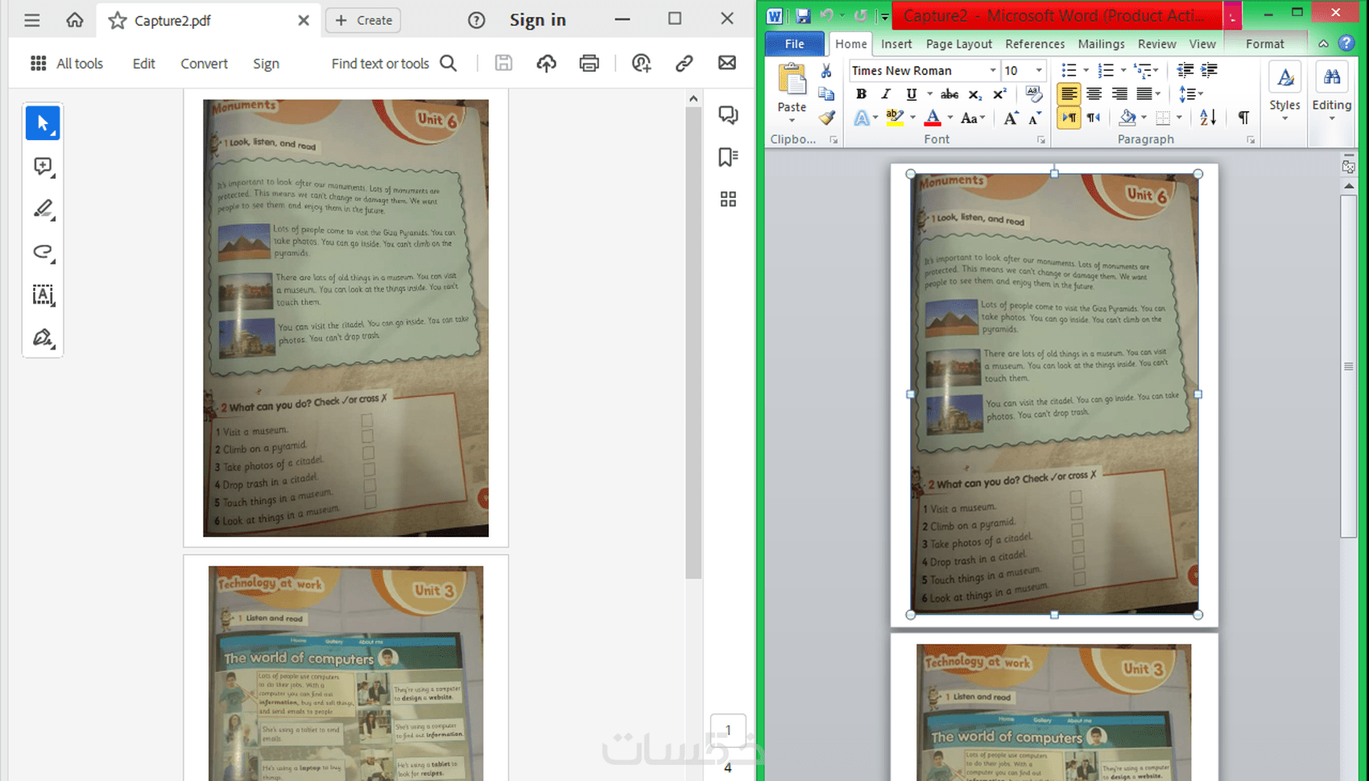The width and height of the screenshot is (1369, 781).
Task: Apply red font color in Word
Action: pyautogui.click(x=933, y=118)
